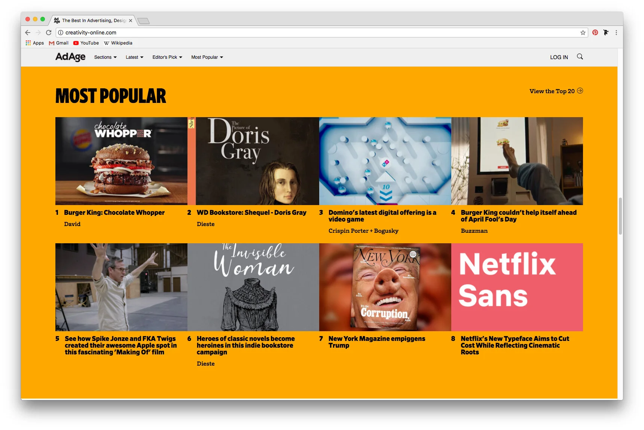644x430 pixels.
Task: Open headline Netflix's New Typeface Aims to Cut Cost
Action: [x=515, y=345]
